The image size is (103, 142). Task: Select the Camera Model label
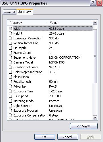tap(23, 62)
